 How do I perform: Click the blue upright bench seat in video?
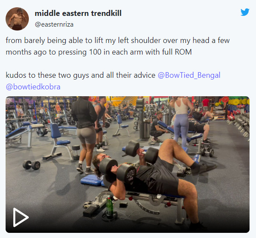pyautogui.click(x=60, y=141)
